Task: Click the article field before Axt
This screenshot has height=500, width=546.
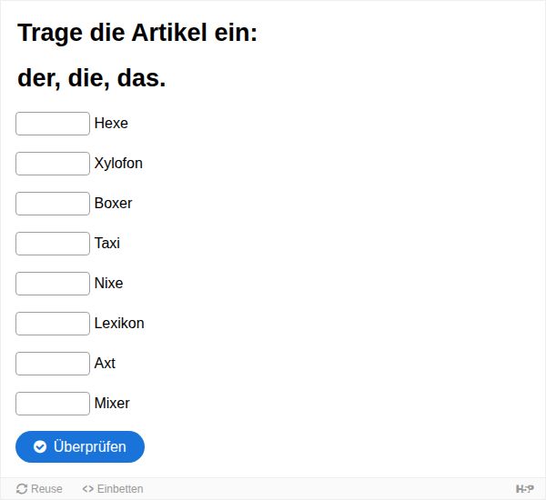Action: [53, 364]
